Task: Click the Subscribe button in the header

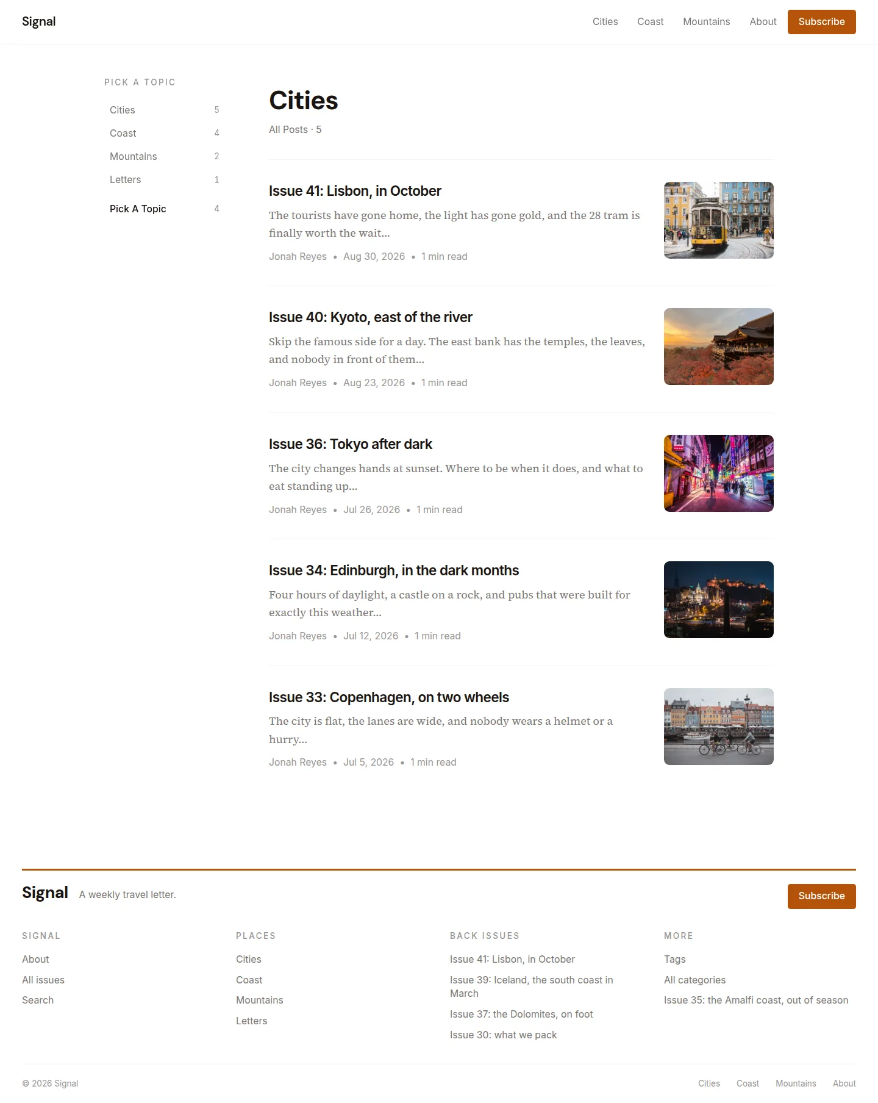Action: pos(821,22)
